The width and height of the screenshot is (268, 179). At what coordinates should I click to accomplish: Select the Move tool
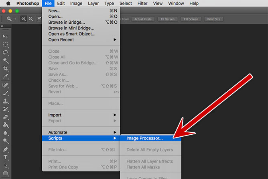point(6,36)
